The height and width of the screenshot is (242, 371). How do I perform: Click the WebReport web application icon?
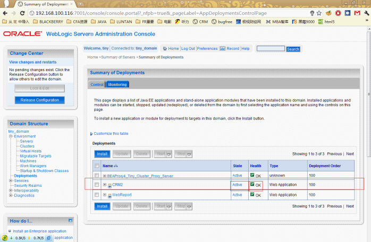pos(109,196)
